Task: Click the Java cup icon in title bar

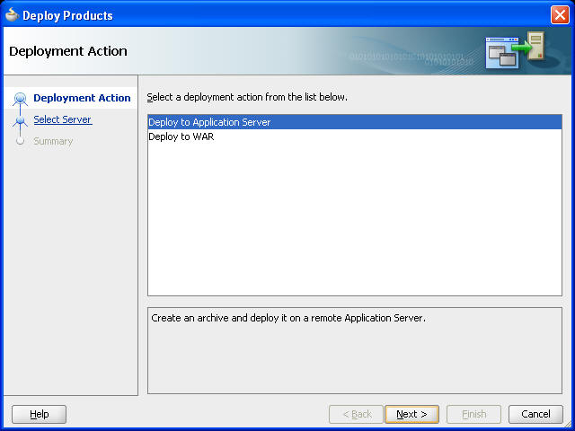Action: tap(12, 15)
